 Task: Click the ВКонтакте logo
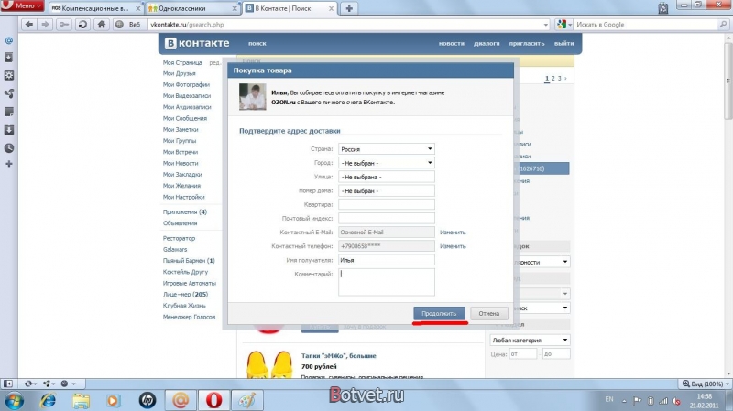click(197, 43)
